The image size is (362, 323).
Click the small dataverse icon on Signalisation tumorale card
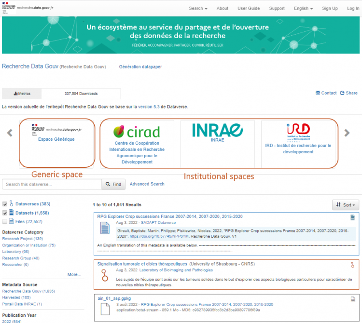click(352, 265)
